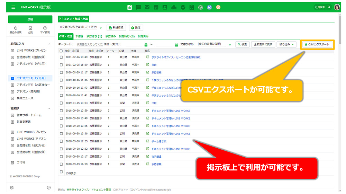Click the 新規作成 button
The height and width of the screenshot is (194, 346).
[116, 28]
